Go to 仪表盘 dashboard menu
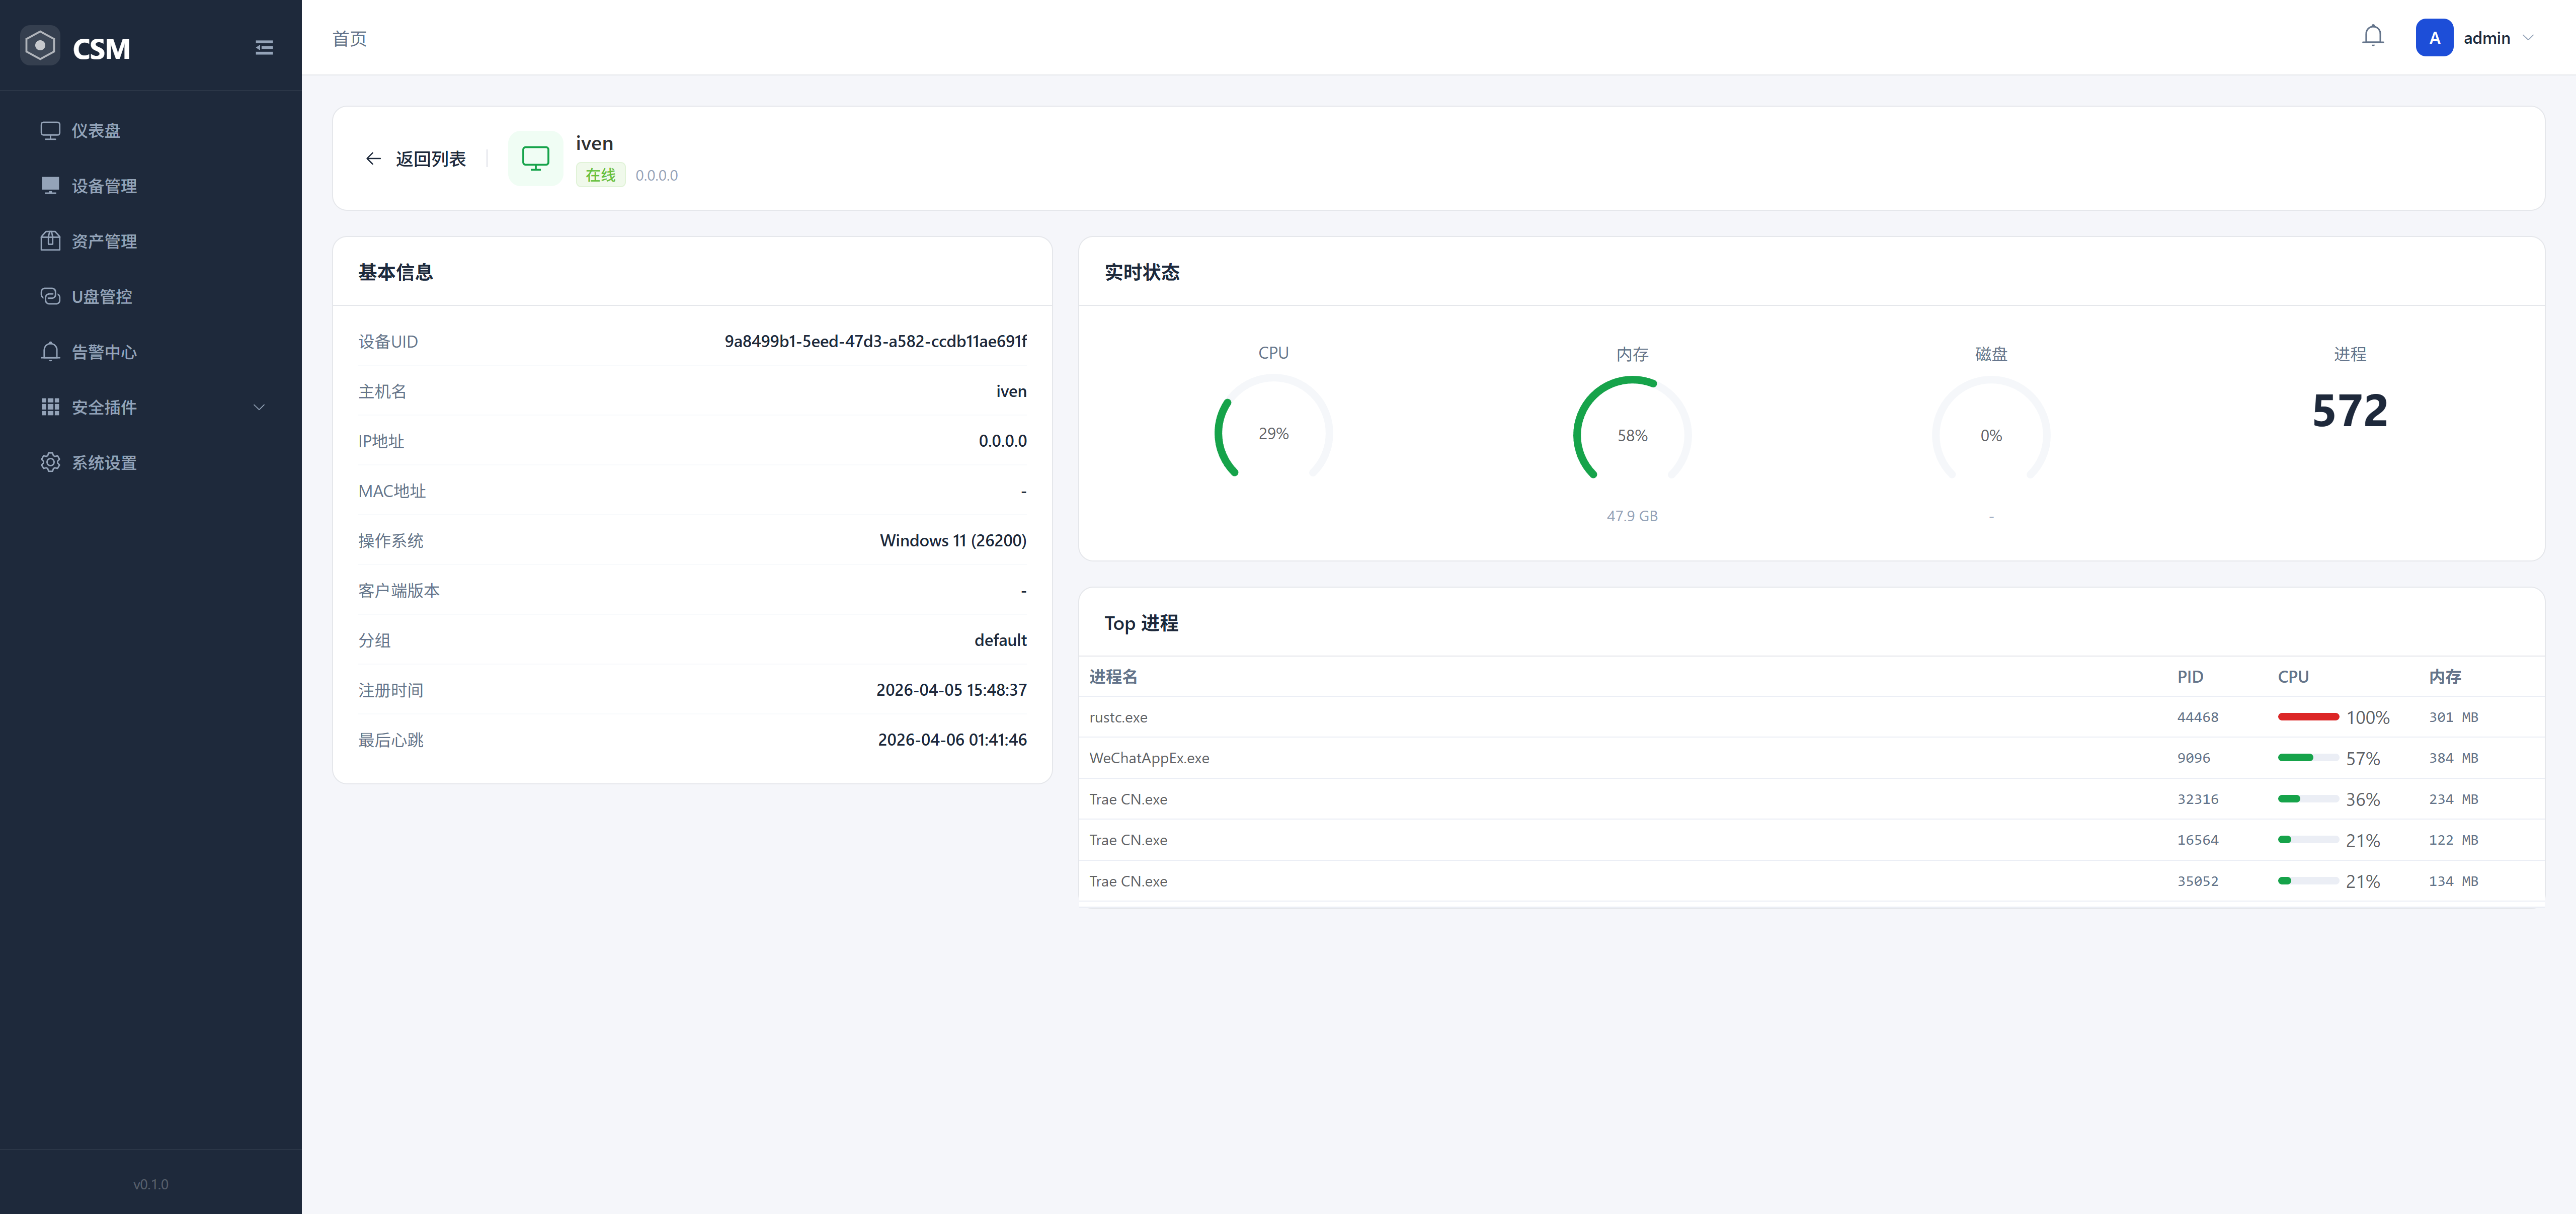This screenshot has height=1214, width=2576. pyautogui.click(x=95, y=131)
